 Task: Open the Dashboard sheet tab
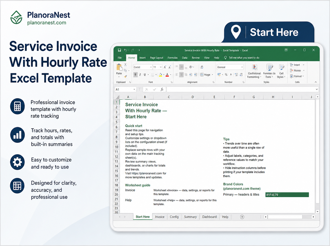210,217
